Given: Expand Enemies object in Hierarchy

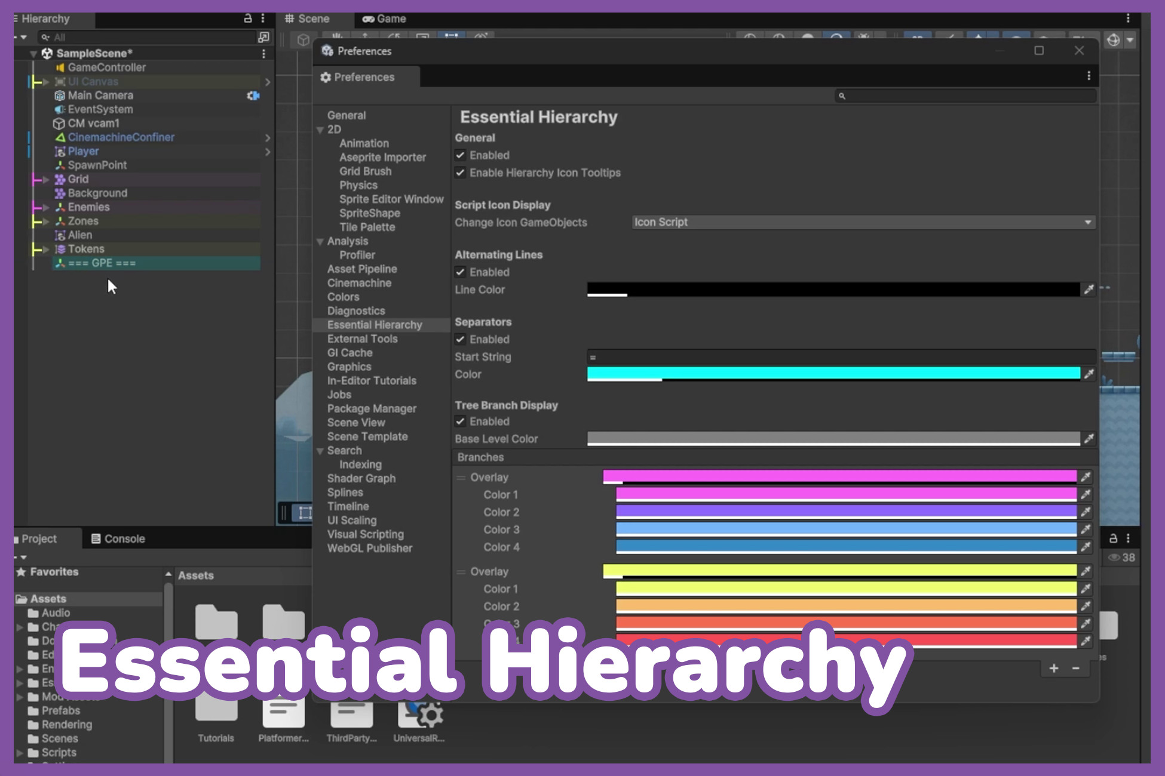Looking at the screenshot, I should [x=46, y=207].
